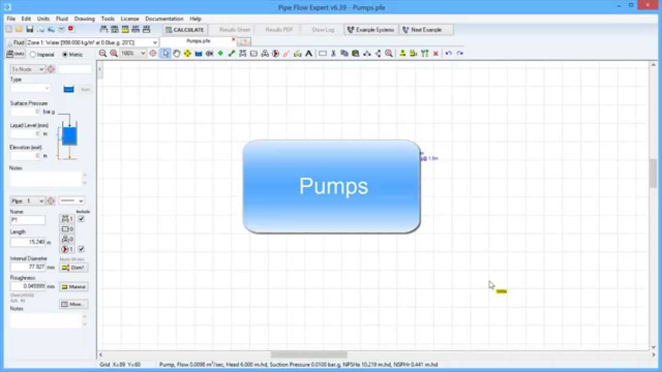Screen dimensions: 662x372
Task: Select the Imperial units radio button
Action: 33,54
